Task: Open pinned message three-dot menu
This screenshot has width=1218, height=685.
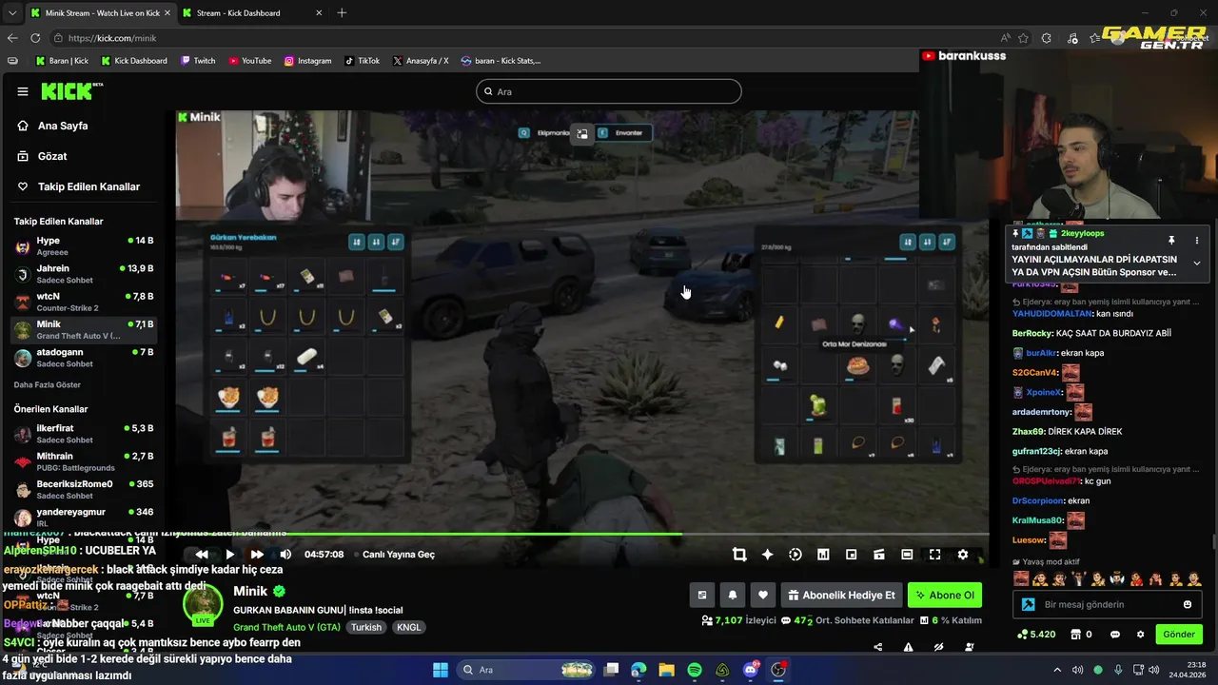Action: click(1197, 241)
